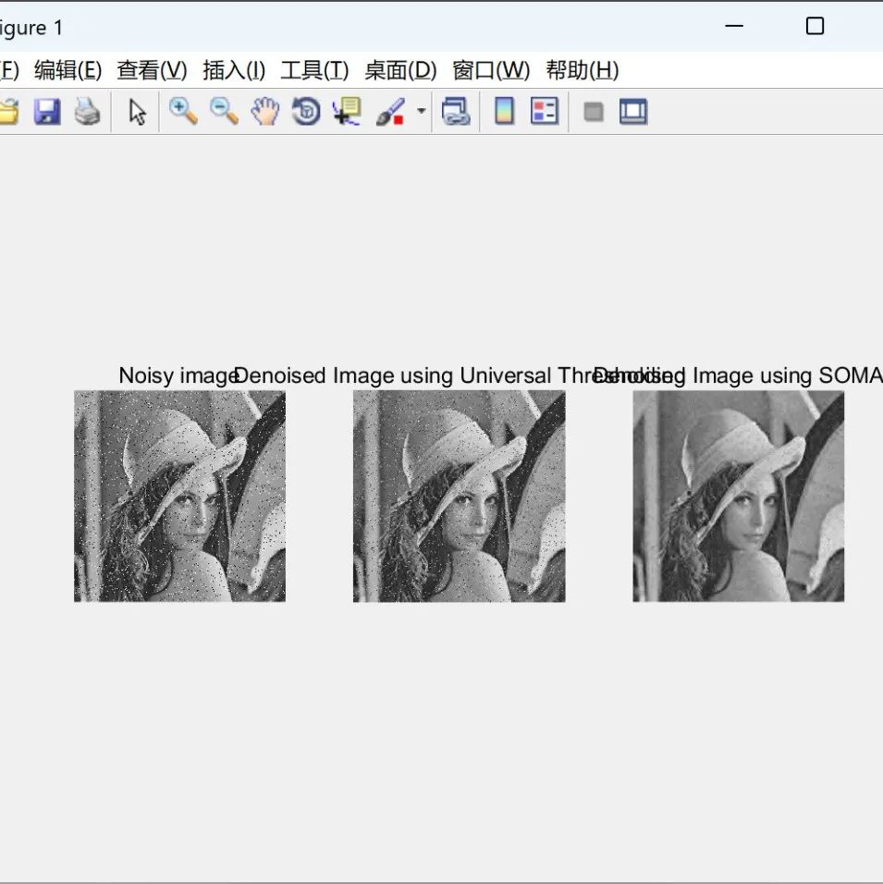This screenshot has height=884, width=883.
Task: Open the 帮助(H) menu
Action: point(582,70)
